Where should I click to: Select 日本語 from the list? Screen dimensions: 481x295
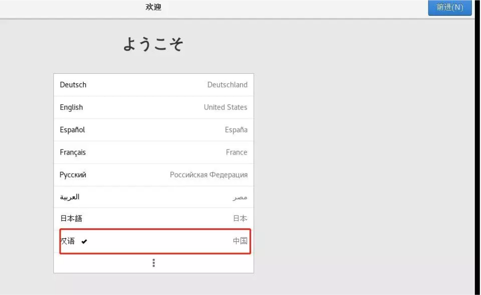[x=71, y=219]
